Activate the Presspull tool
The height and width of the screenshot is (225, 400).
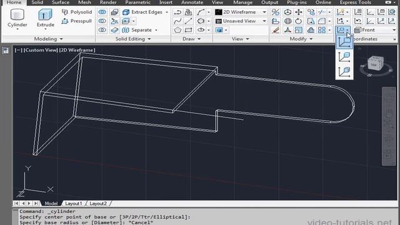(77, 21)
